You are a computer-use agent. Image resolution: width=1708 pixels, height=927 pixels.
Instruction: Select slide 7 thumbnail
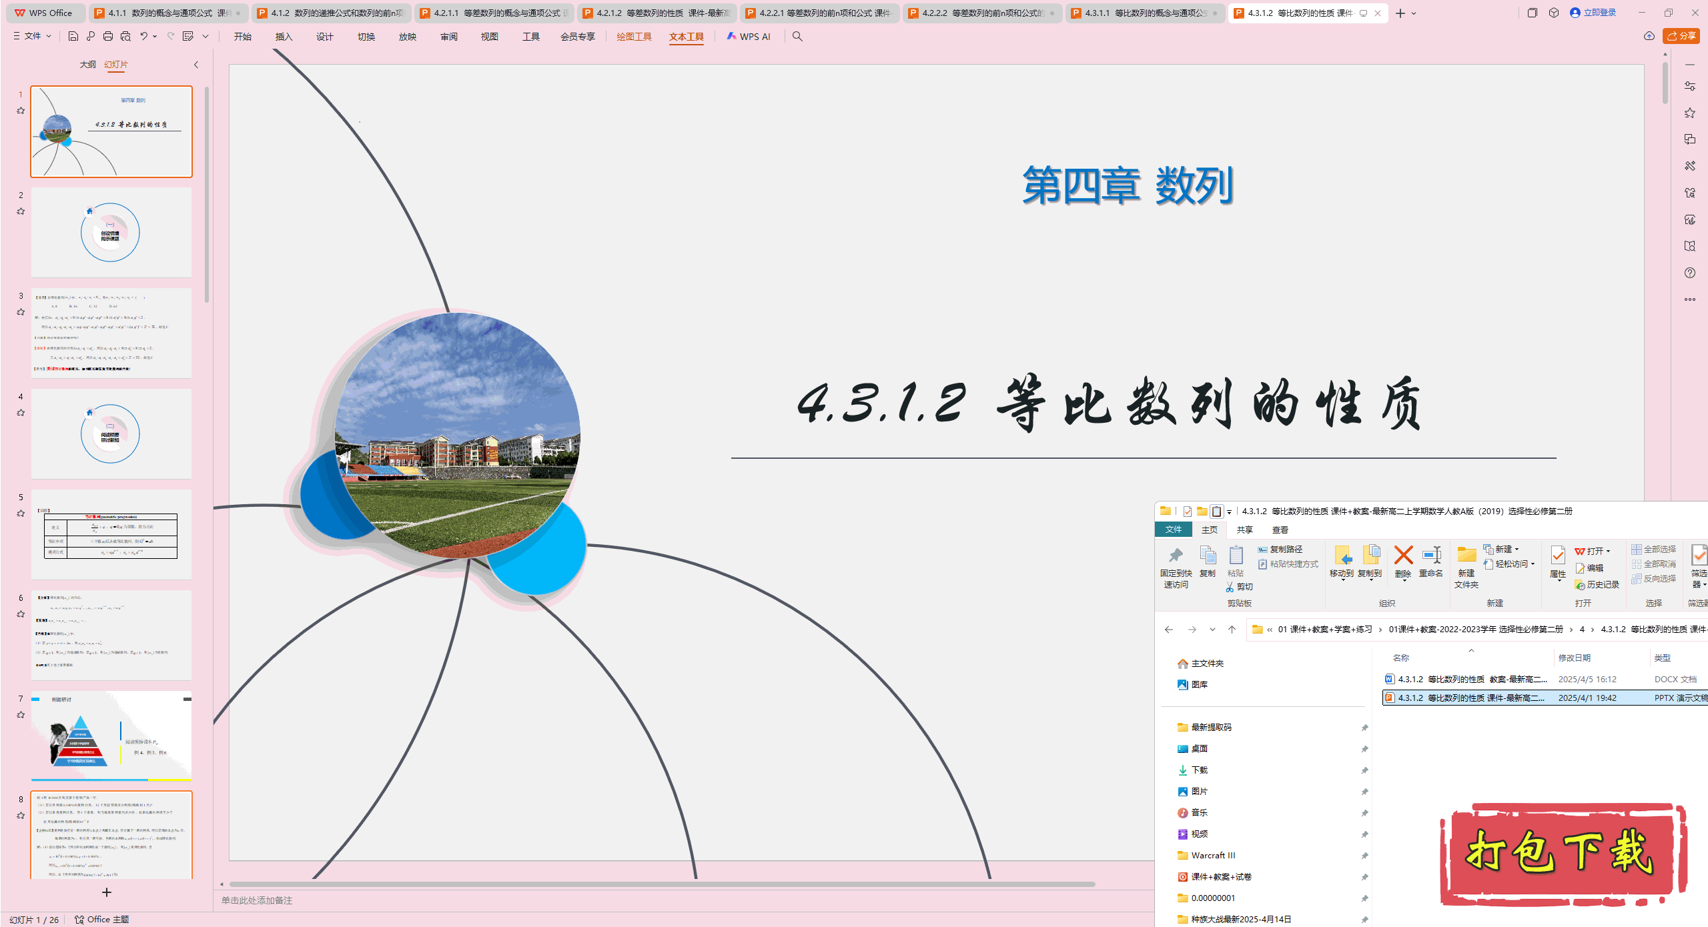pos(111,736)
